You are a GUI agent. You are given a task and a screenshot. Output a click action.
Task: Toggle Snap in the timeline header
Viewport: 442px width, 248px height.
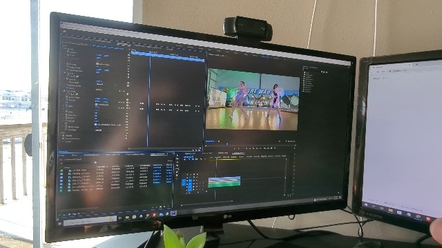click(189, 159)
